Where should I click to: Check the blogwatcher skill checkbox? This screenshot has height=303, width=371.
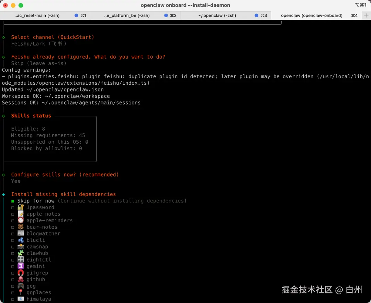[13, 234]
